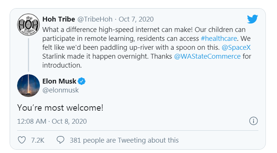Open the Oct 7, 2020 tweet date
The image size is (277, 153).
[x=136, y=19]
